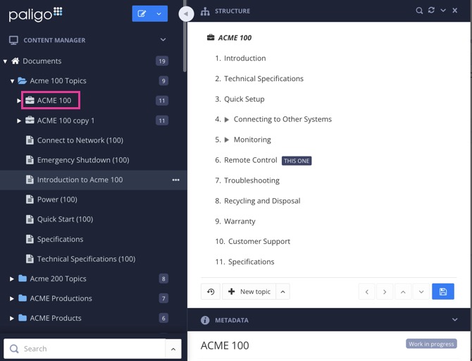The width and height of the screenshot is (472, 361).
Task: Expand the ACME 100 publication tree node
Action: (x=20, y=101)
